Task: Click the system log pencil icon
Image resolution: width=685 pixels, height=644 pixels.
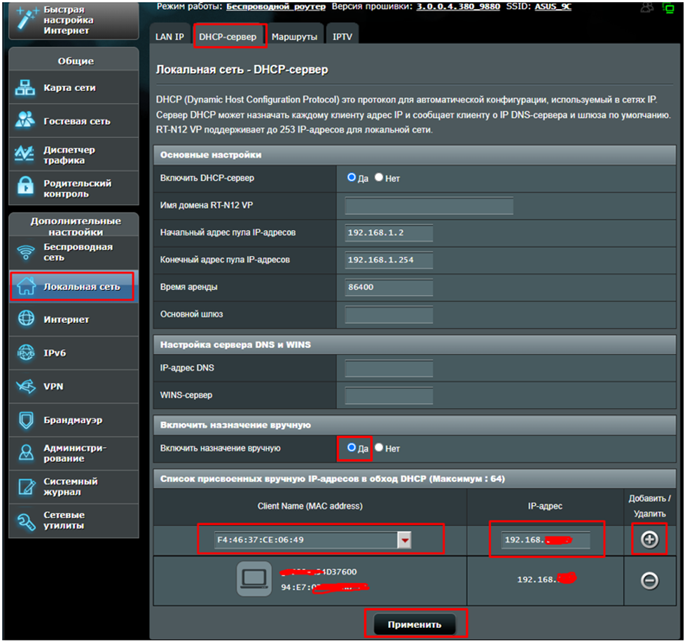Action: pos(26,486)
